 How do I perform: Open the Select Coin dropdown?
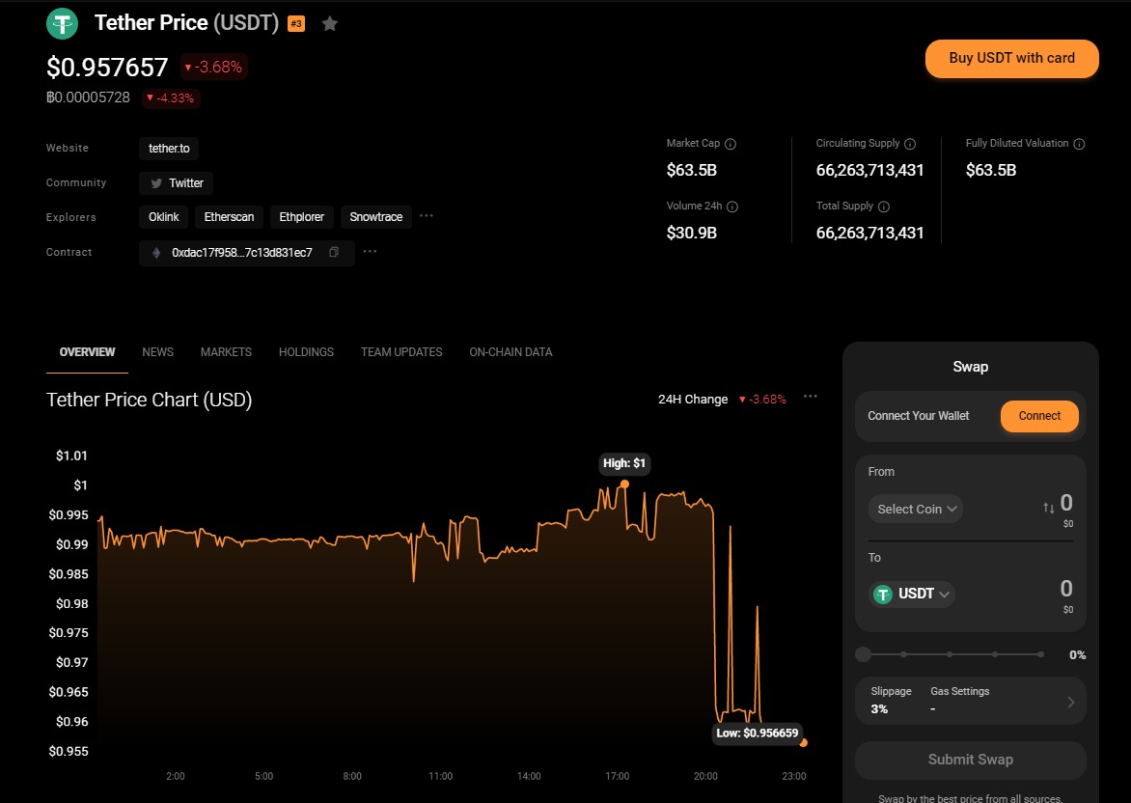(x=916, y=509)
